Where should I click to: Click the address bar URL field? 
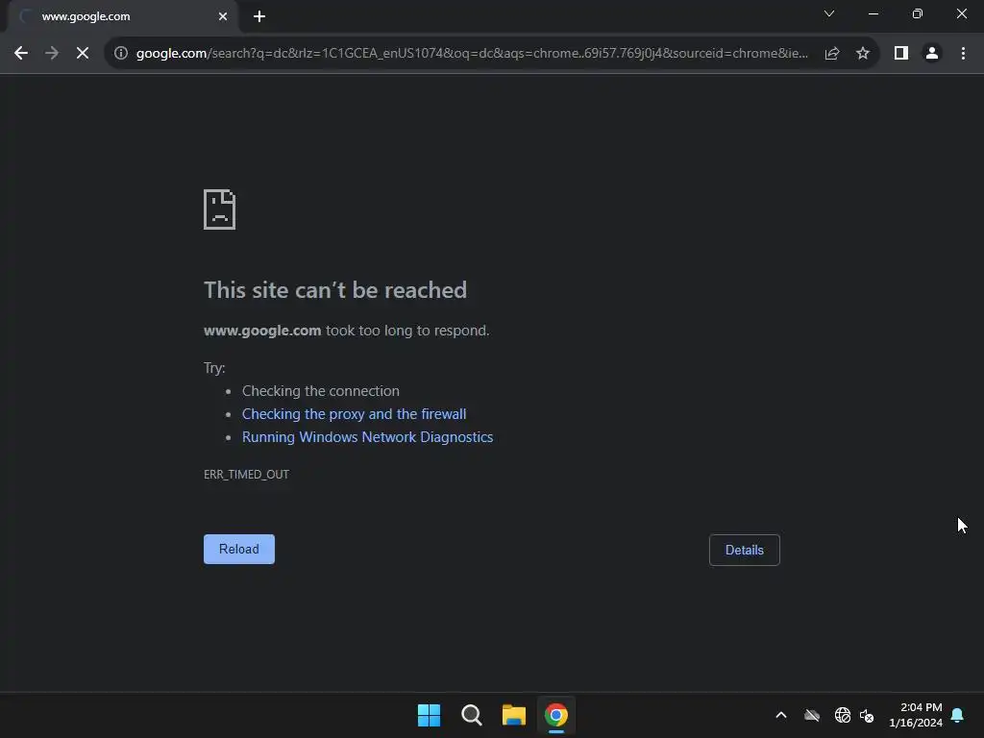(x=472, y=54)
